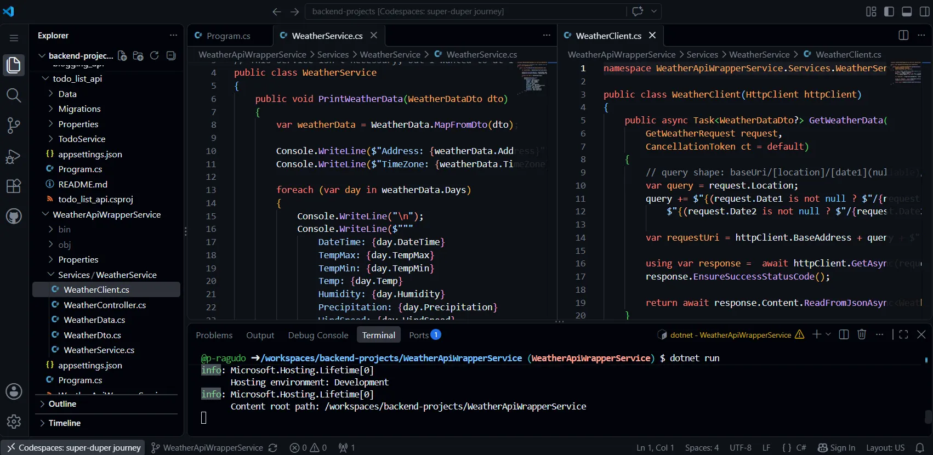
Task: Toggle the bottom panel visibility
Action: 907,12
